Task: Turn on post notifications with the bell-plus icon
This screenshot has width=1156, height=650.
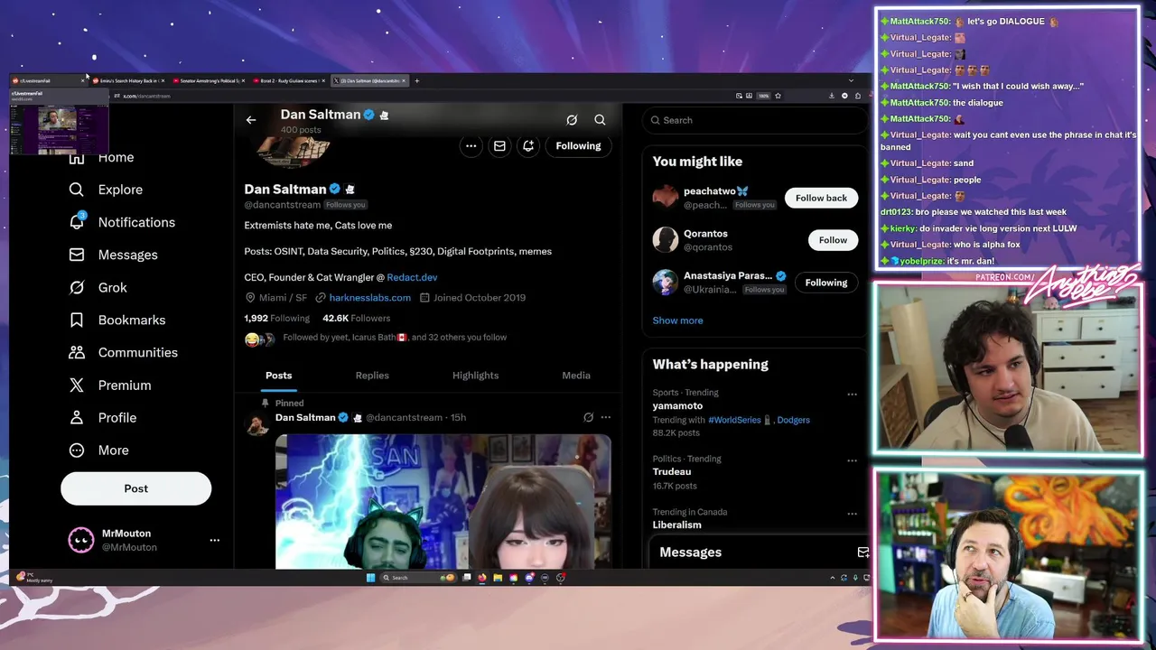Action: point(528,145)
